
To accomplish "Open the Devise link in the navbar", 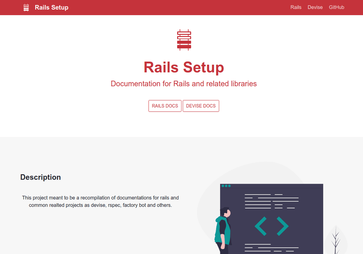I will (x=315, y=7).
